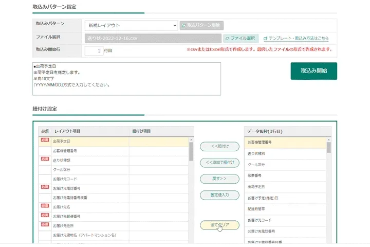The width and height of the screenshot is (370, 247).
Task: Select クール区分 row in レイアウト項目 list
Action: 114,170
